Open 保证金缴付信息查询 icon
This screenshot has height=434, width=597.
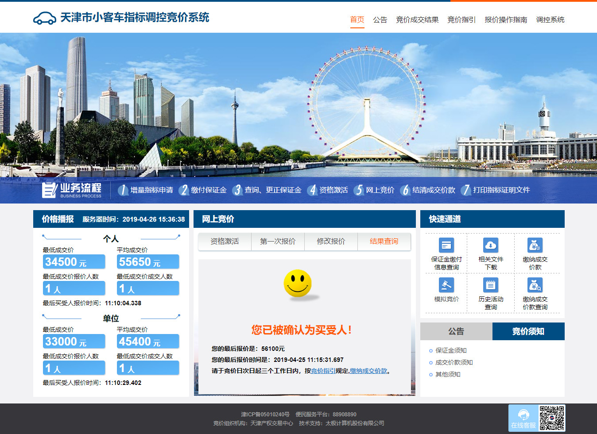click(446, 245)
